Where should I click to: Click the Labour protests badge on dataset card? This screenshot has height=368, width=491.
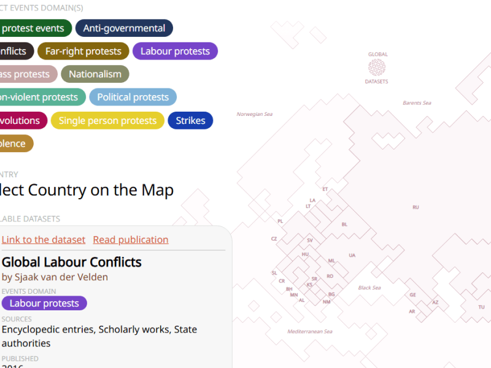(x=44, y=303)
